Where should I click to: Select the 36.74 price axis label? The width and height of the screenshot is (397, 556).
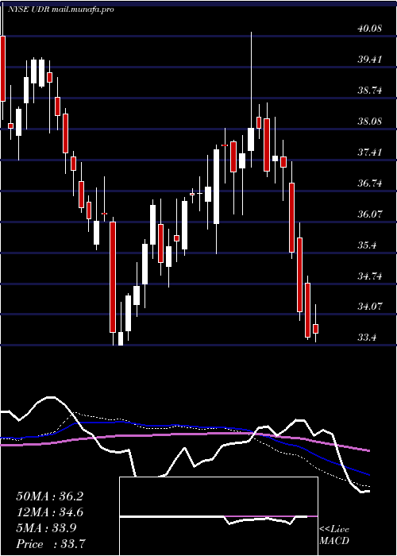pyautogui.click(x=370, y=183)
